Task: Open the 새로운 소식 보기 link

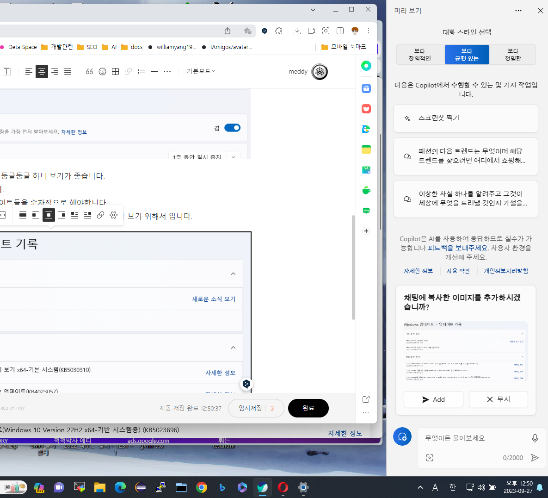Action: (x=213, y=299)
